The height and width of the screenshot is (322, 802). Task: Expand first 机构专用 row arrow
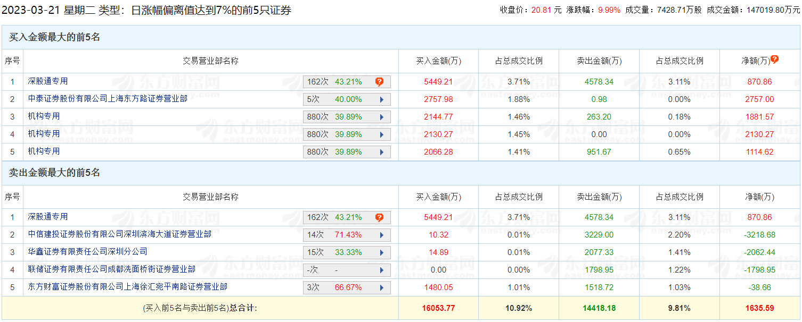click(x=381, y=117)
